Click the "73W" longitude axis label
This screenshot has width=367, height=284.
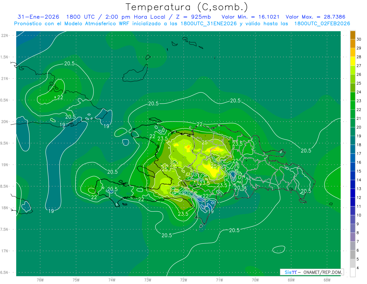click(148, 280)
